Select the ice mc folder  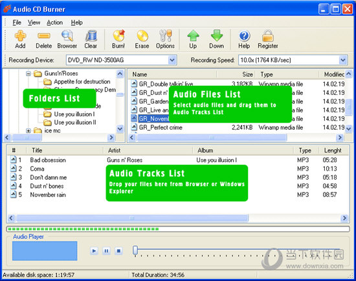click(52, 130)
